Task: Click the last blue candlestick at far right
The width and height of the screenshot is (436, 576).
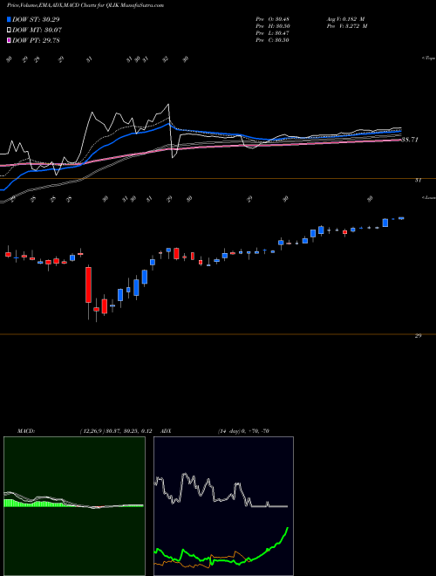Action: (x=401, y=218)
